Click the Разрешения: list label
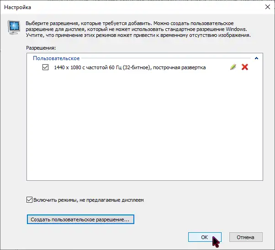Screen dimensions: 275x250 coord(41,47)
